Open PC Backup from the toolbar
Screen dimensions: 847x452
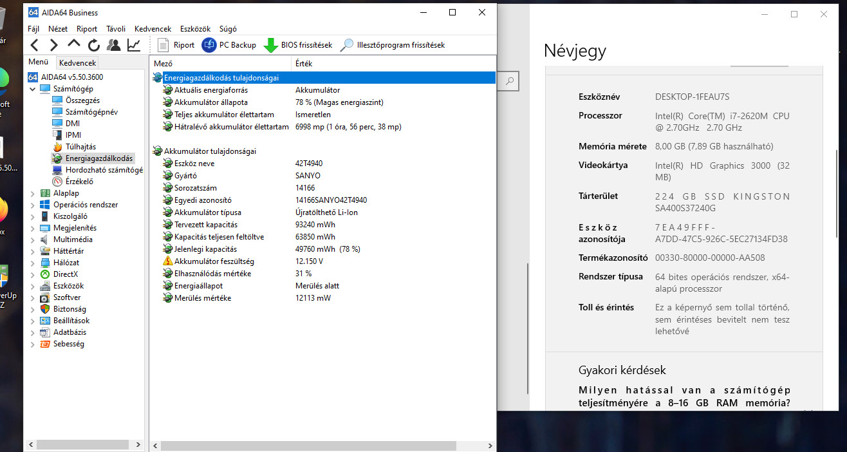pos(229,45)
